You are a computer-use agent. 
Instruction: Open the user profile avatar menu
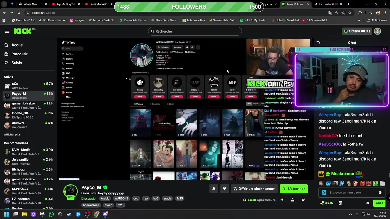(378, 31)
